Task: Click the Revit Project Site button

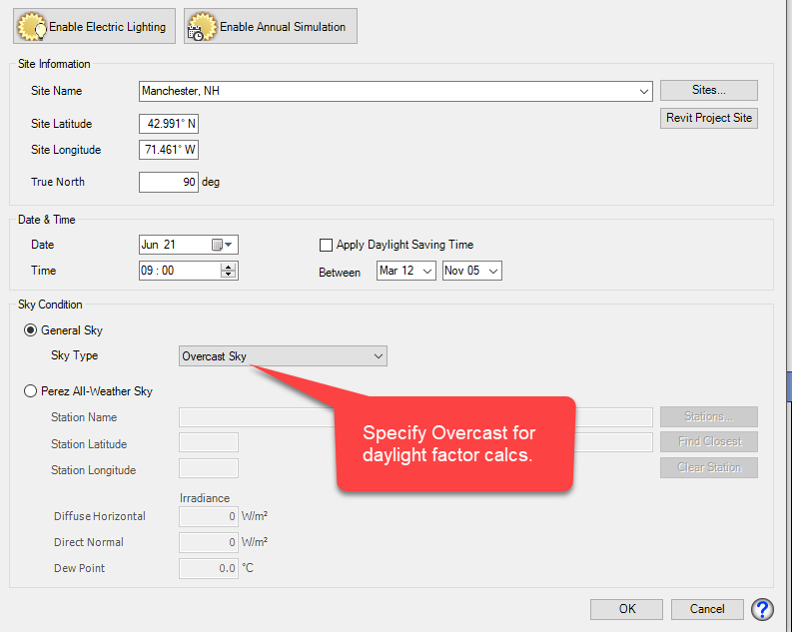Action: tap(709, 118)
